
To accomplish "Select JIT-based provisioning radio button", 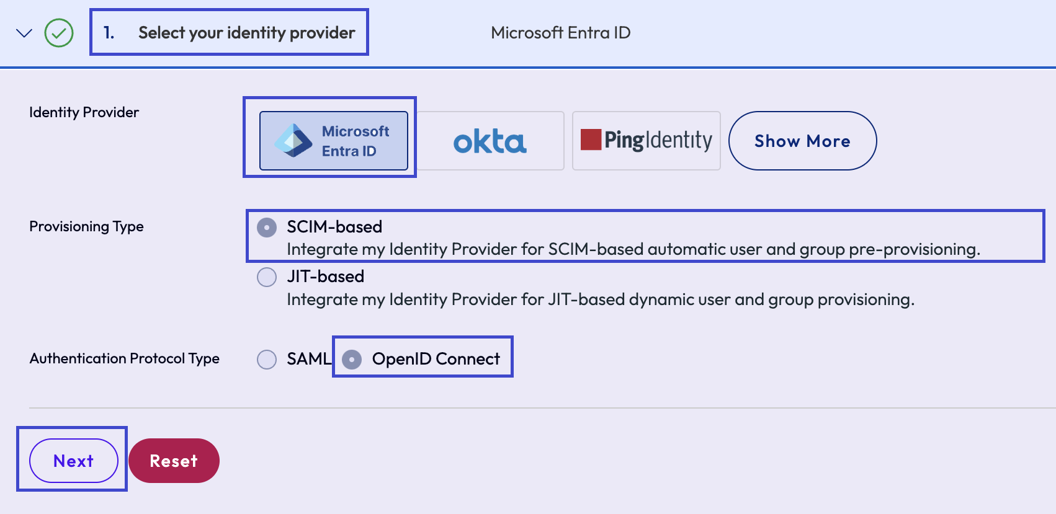I will [x=267, y=277].
